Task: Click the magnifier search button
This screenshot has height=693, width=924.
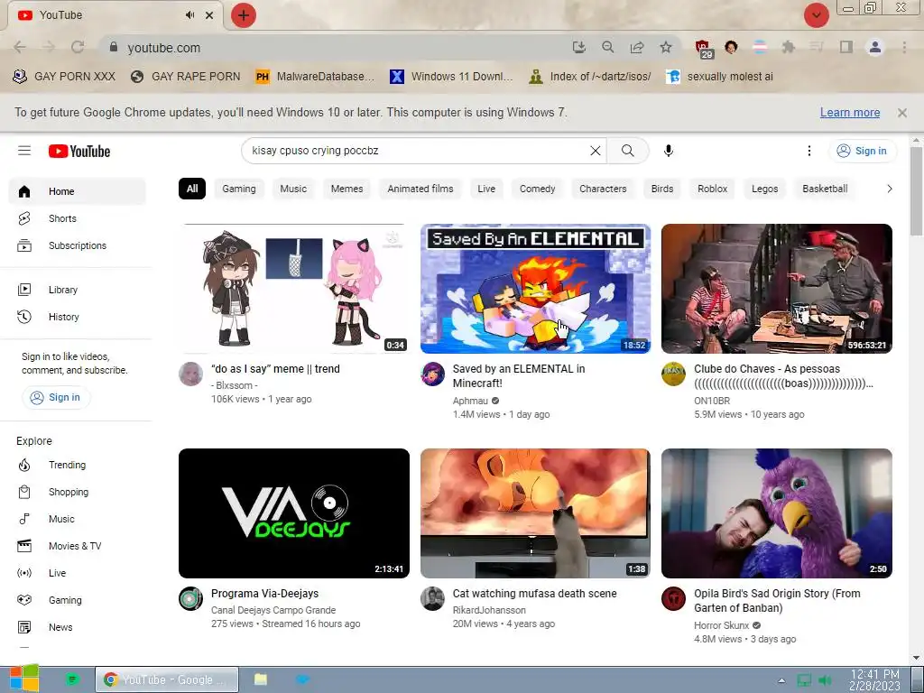Action: pos(628,151)
